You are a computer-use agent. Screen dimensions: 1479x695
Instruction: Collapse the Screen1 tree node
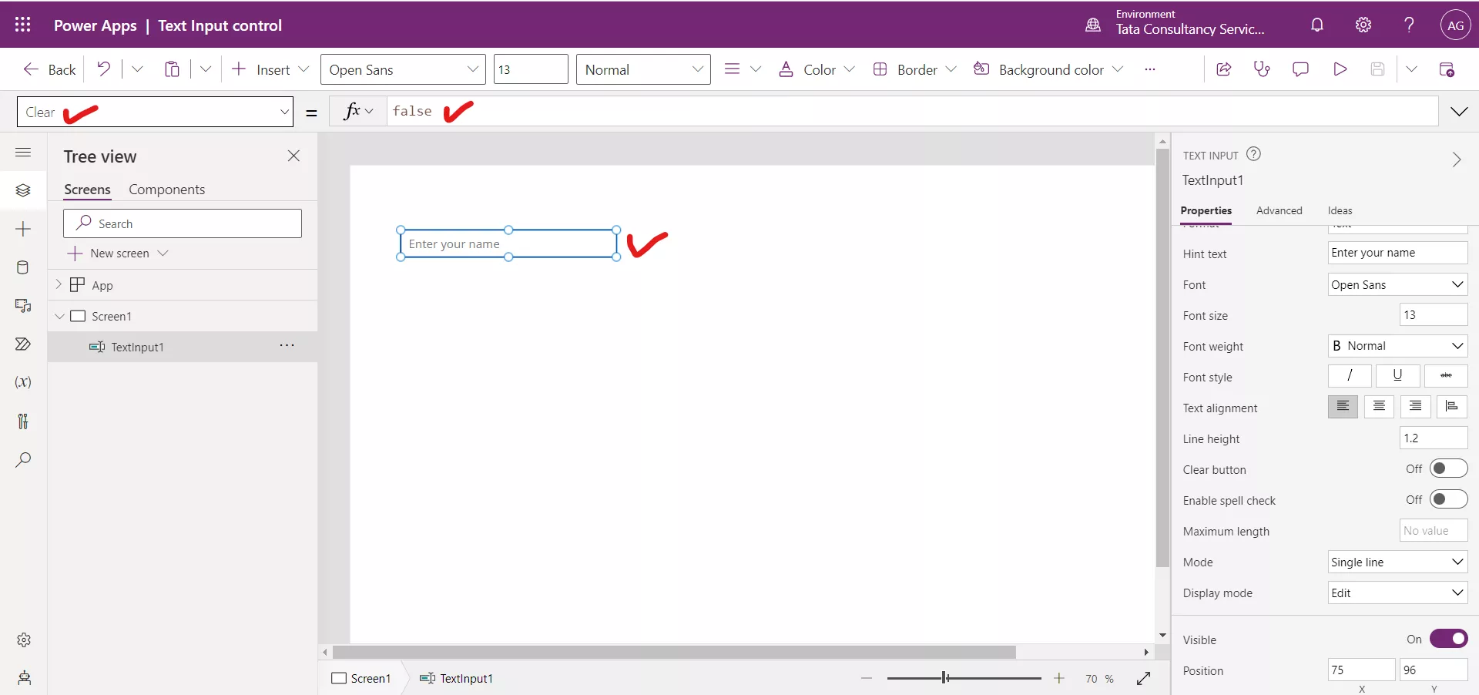(x=60, y=316)
